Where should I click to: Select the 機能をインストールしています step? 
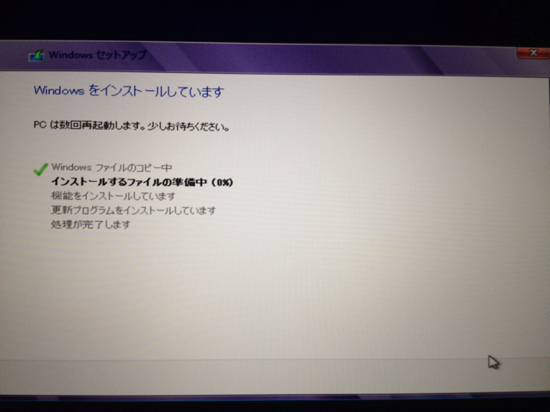[x=113, y=196]
